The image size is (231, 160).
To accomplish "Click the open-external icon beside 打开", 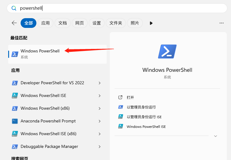I will pyautogui.click(x=120, y=97).
